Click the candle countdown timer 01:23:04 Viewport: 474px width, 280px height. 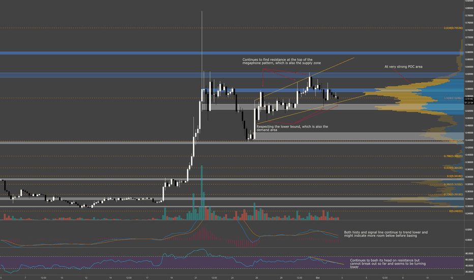tap(469, 103)
